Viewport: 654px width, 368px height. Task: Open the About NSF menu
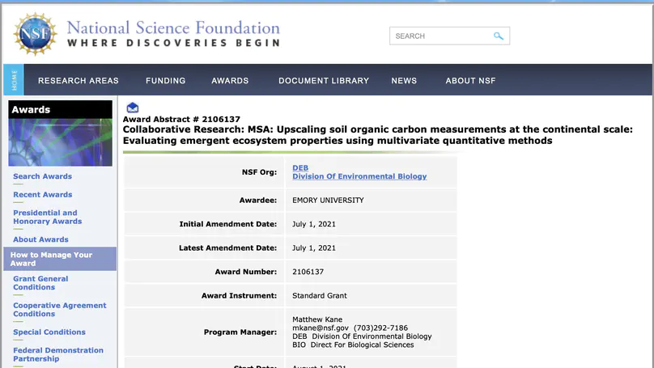coord(470,81)
